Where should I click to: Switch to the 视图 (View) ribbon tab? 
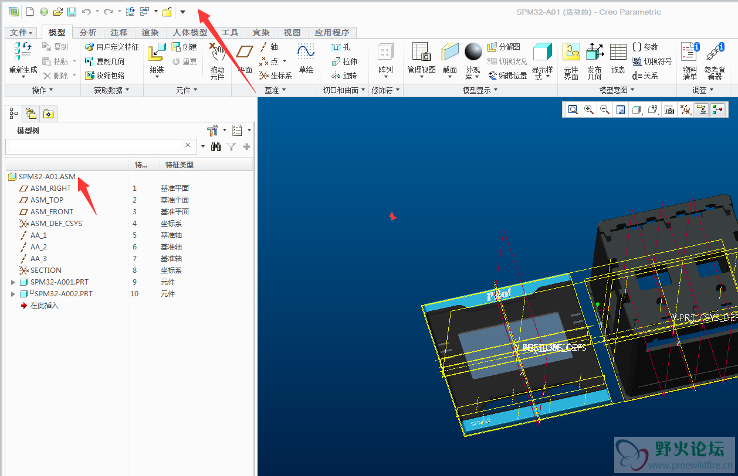coord(292,33)
